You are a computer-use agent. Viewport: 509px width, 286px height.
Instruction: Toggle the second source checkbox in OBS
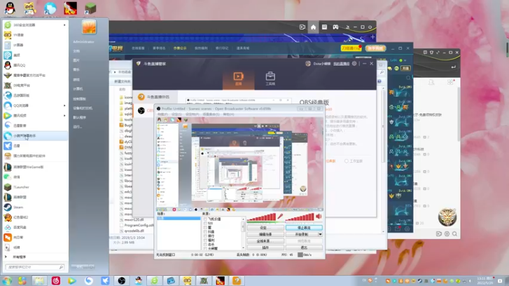click(x=205, y=224)
